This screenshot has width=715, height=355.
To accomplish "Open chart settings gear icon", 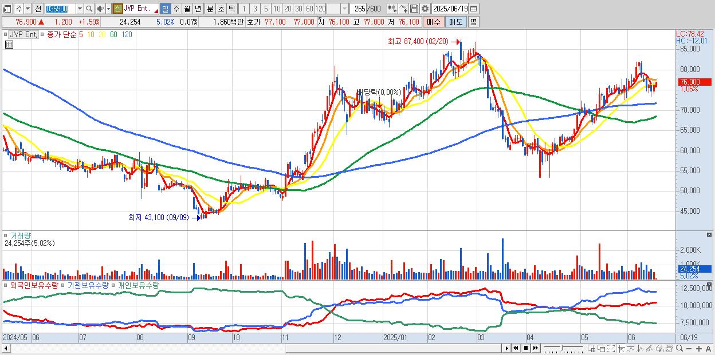I will [x=425, y=9].
